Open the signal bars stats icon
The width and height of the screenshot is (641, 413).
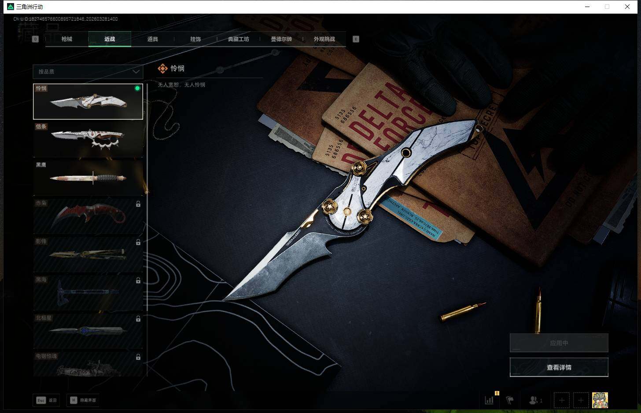[x=489, y=400]
